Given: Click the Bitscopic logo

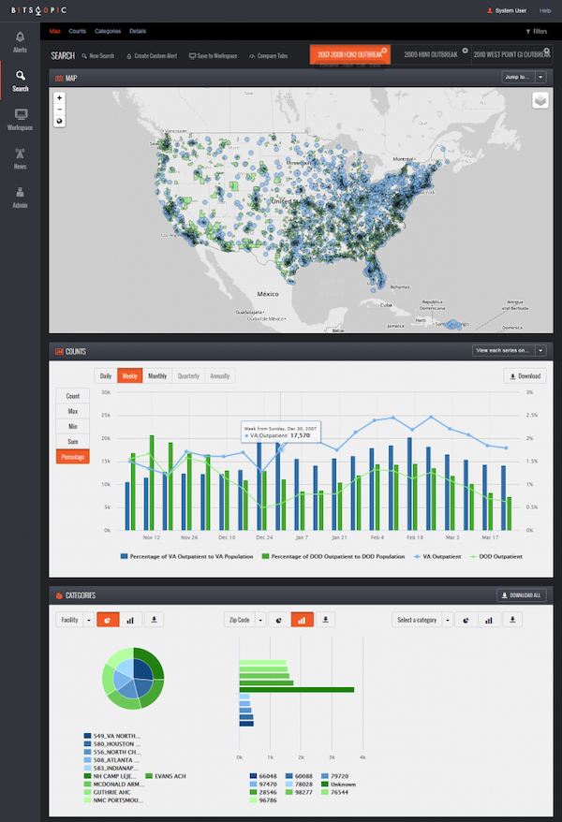Looking at the screenshot, I should (x=38, y=10).
